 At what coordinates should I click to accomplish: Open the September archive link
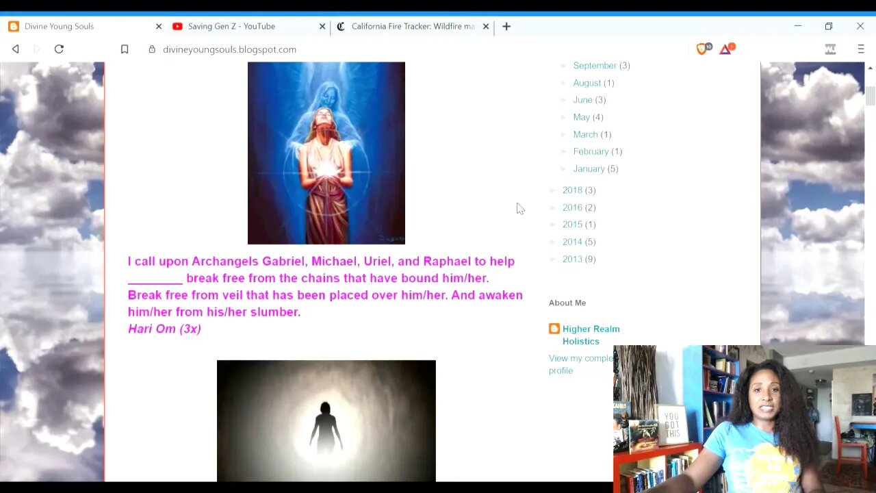pyautogui.click(x=594, y=66)
